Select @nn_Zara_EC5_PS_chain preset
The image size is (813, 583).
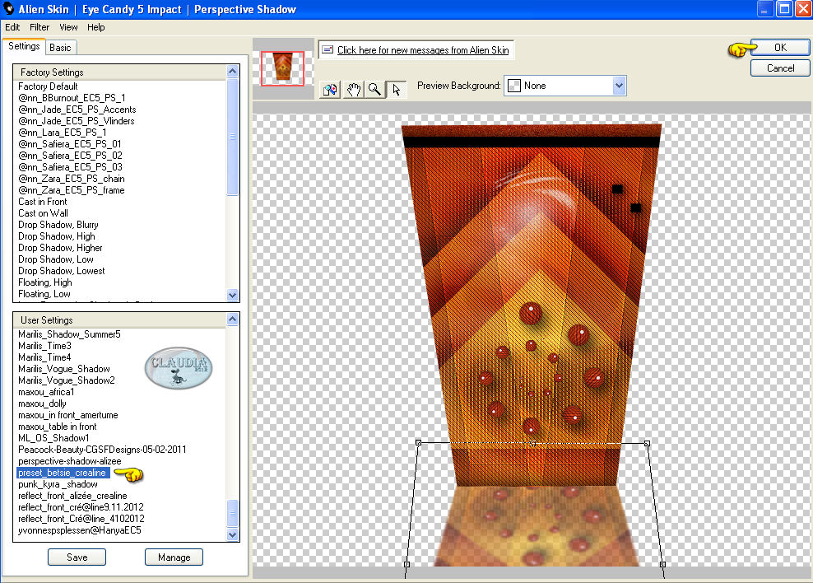(x=72, y=179)
